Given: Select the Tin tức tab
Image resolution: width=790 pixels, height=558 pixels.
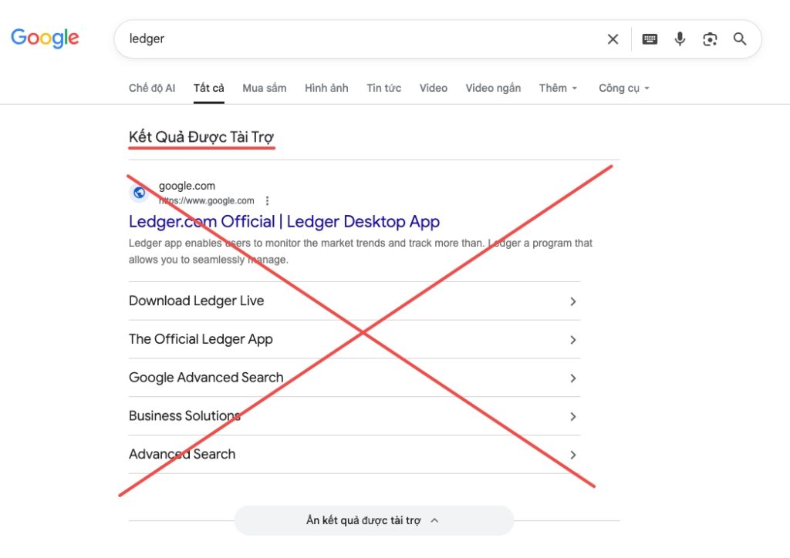Looking at the screenshot, I should click(x=384, y=88).
